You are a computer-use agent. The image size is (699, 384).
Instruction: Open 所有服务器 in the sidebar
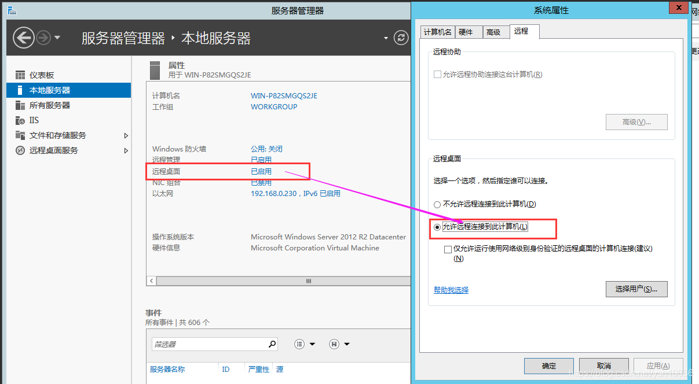(50, 105)
